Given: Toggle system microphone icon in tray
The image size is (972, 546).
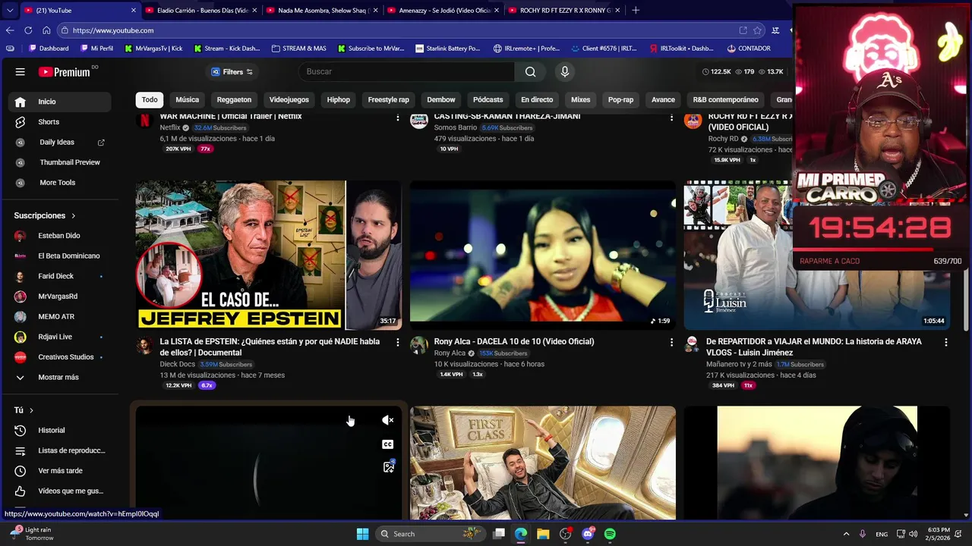Looking at the screenshot, I should point(862,534).
